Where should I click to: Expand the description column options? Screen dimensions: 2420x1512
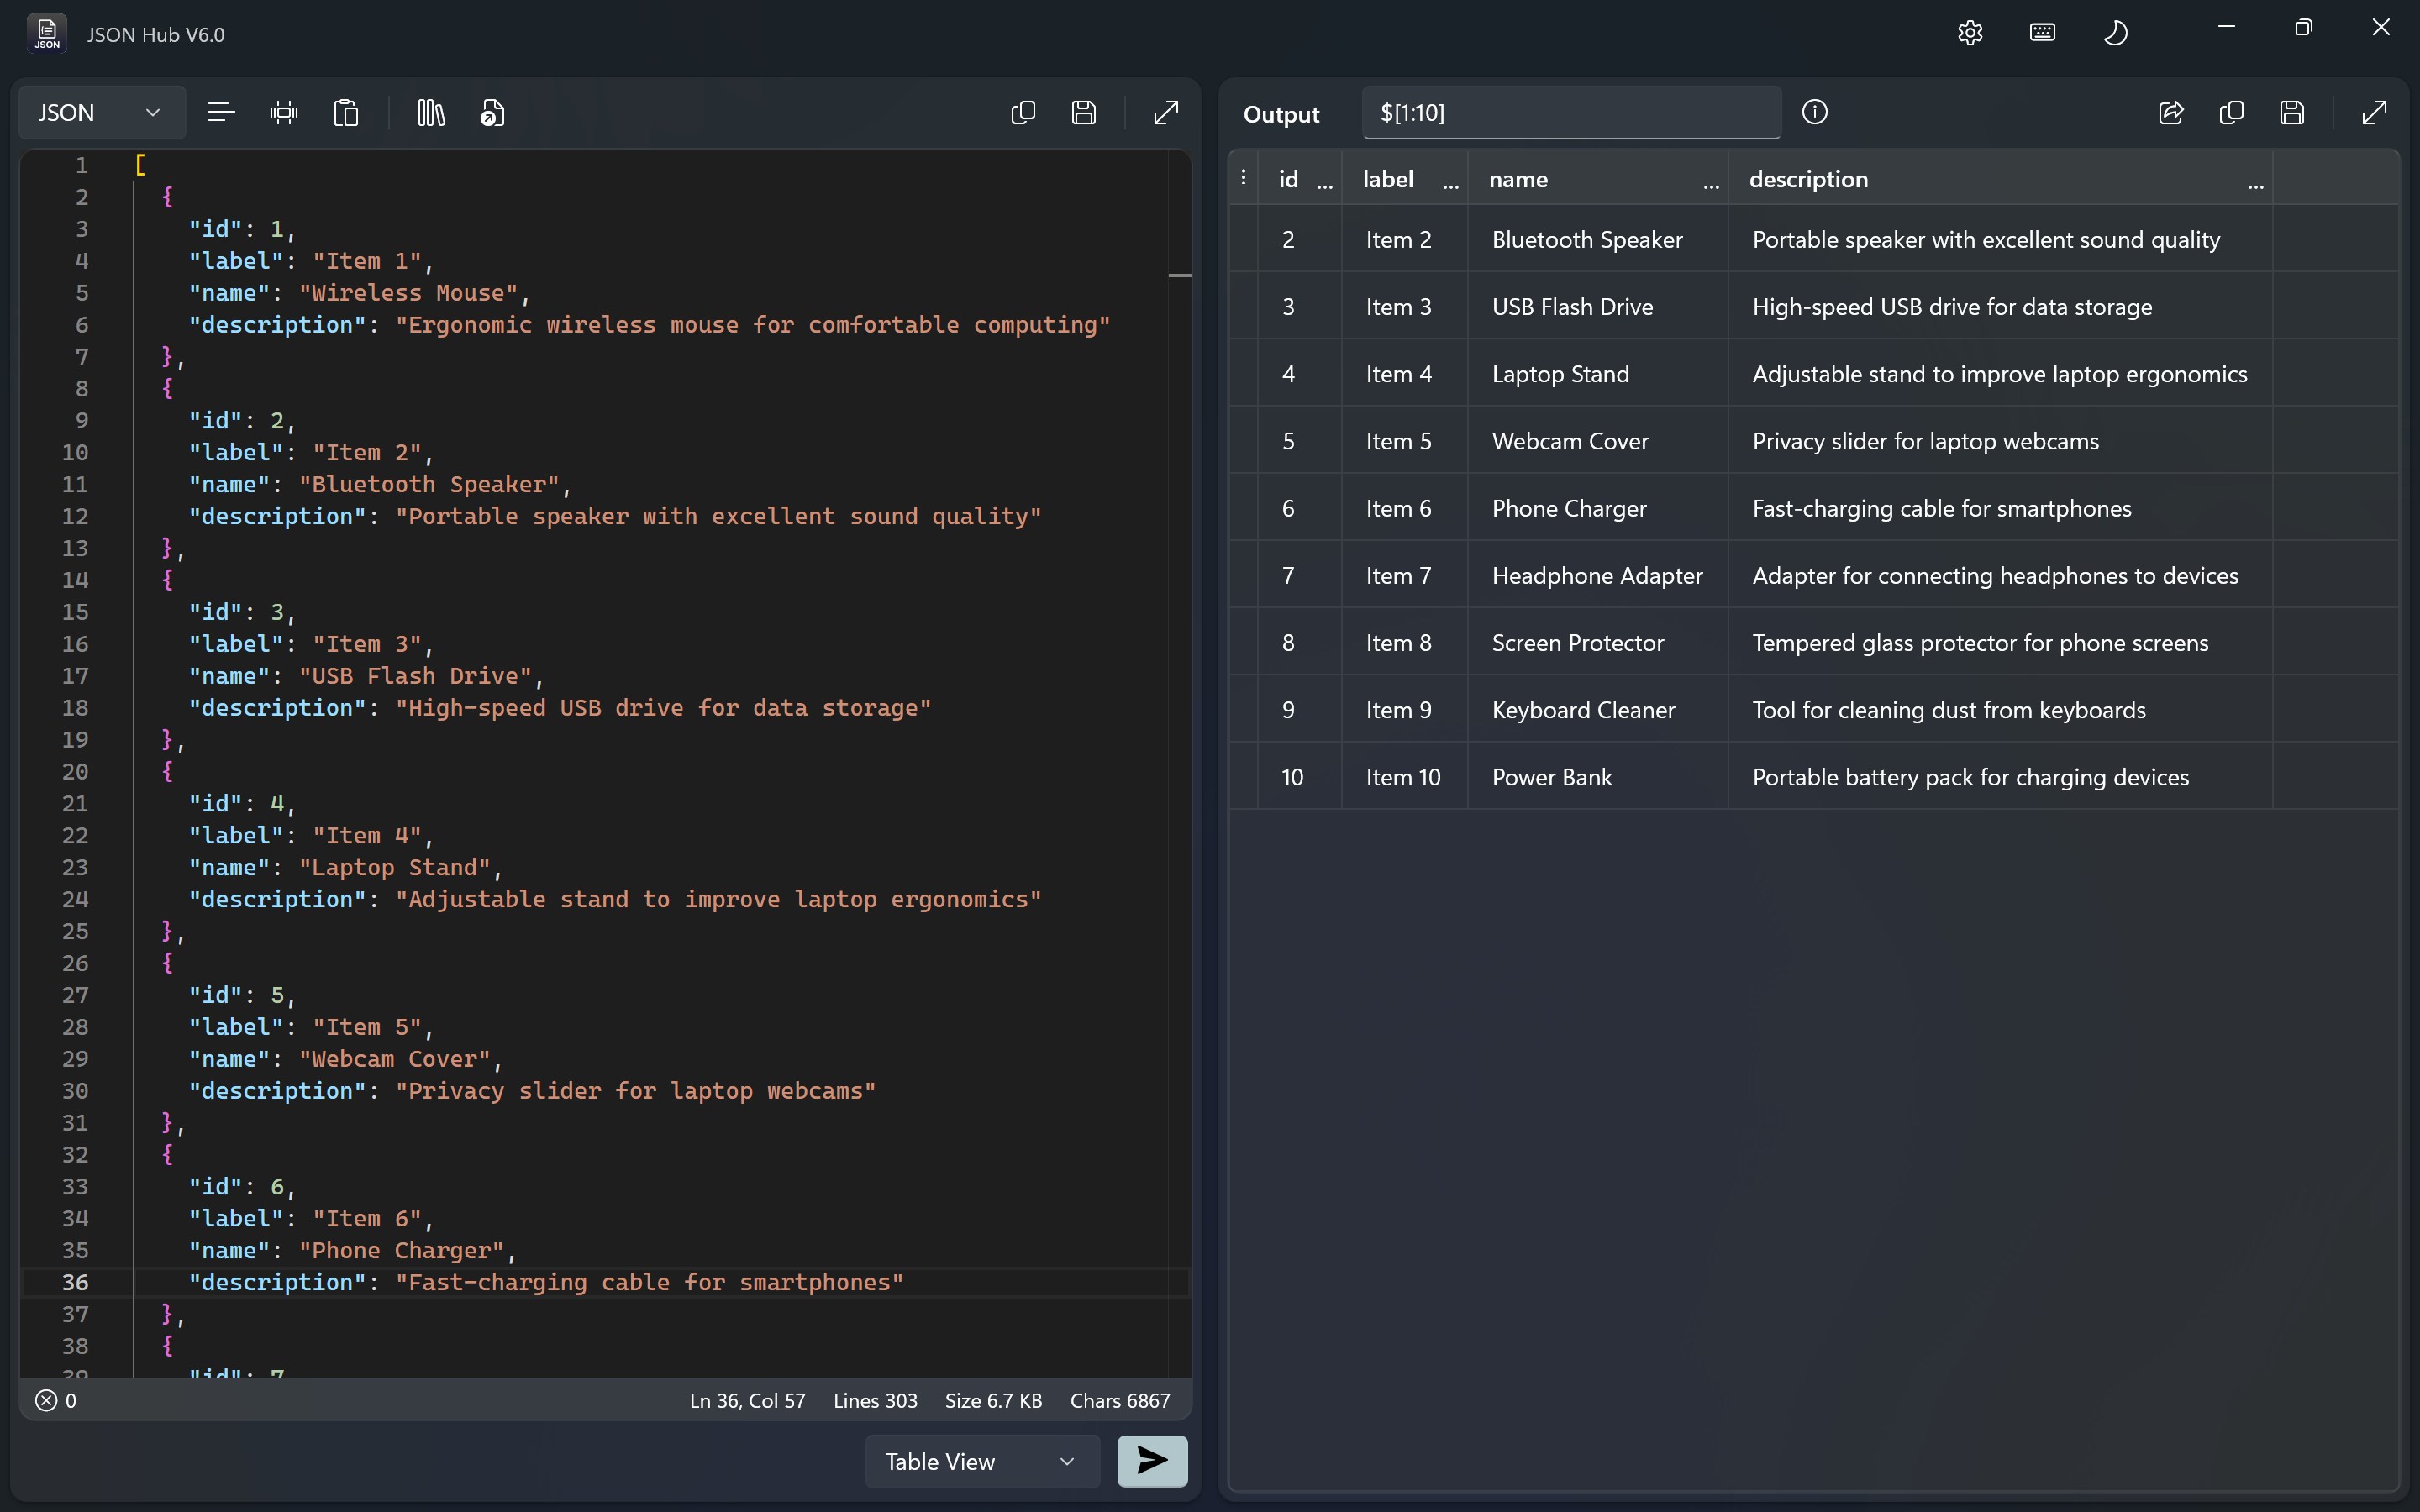click(2256, 186)
